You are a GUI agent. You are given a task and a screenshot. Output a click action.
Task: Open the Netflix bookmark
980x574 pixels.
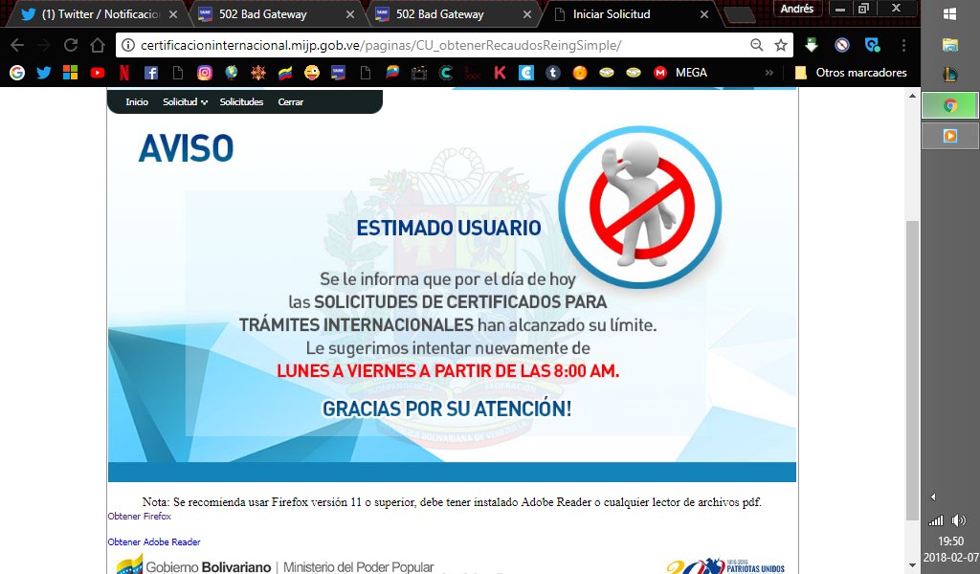pyautogui.click(x=124, y=73)
